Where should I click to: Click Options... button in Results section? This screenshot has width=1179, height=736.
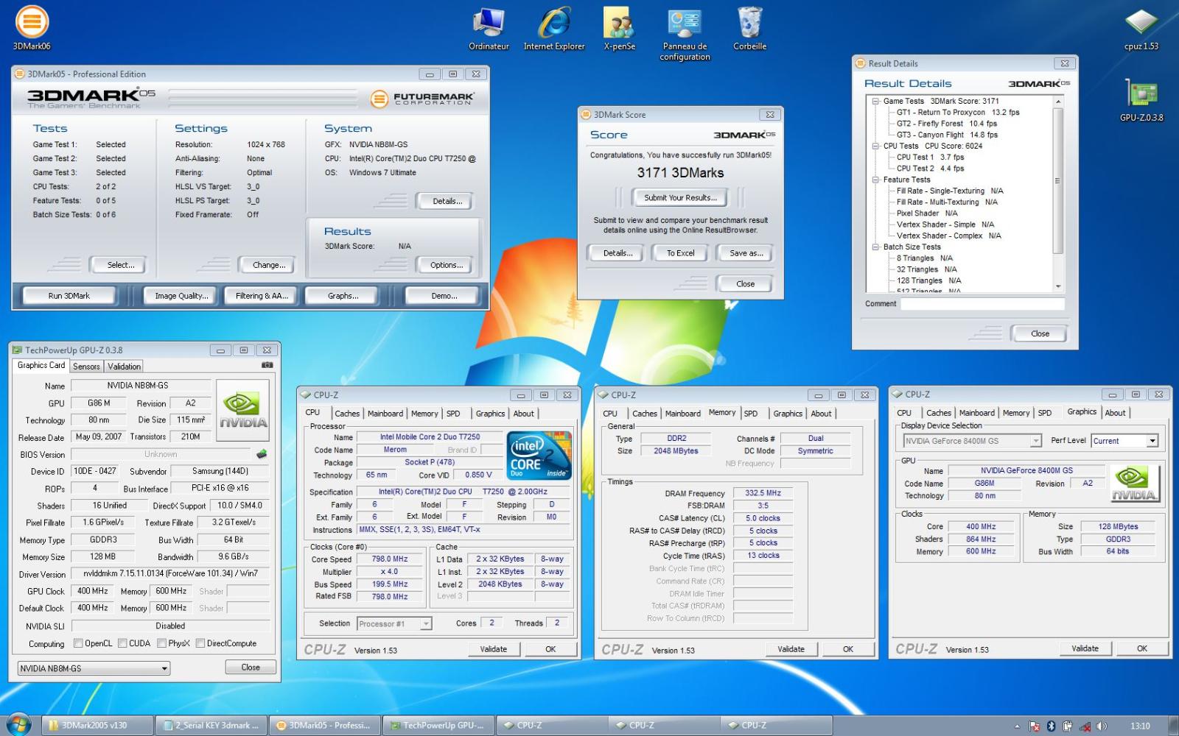click(447, 265)
